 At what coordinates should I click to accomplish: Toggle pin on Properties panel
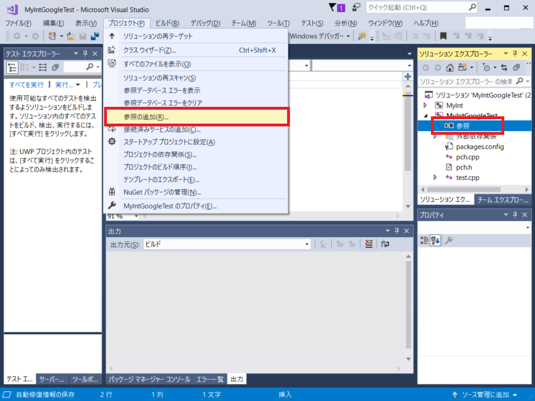pyautogui.click(x=515, y=214)
